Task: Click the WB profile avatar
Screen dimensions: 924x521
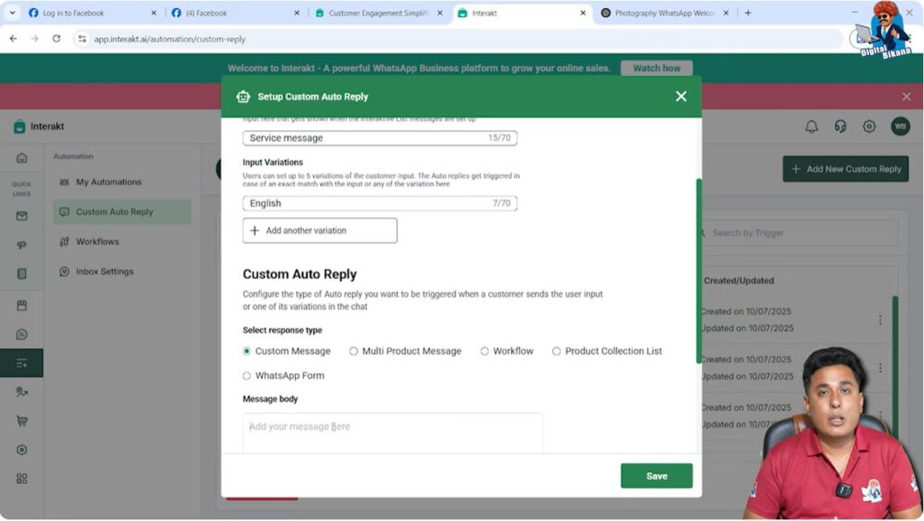Action: point(900,126)
